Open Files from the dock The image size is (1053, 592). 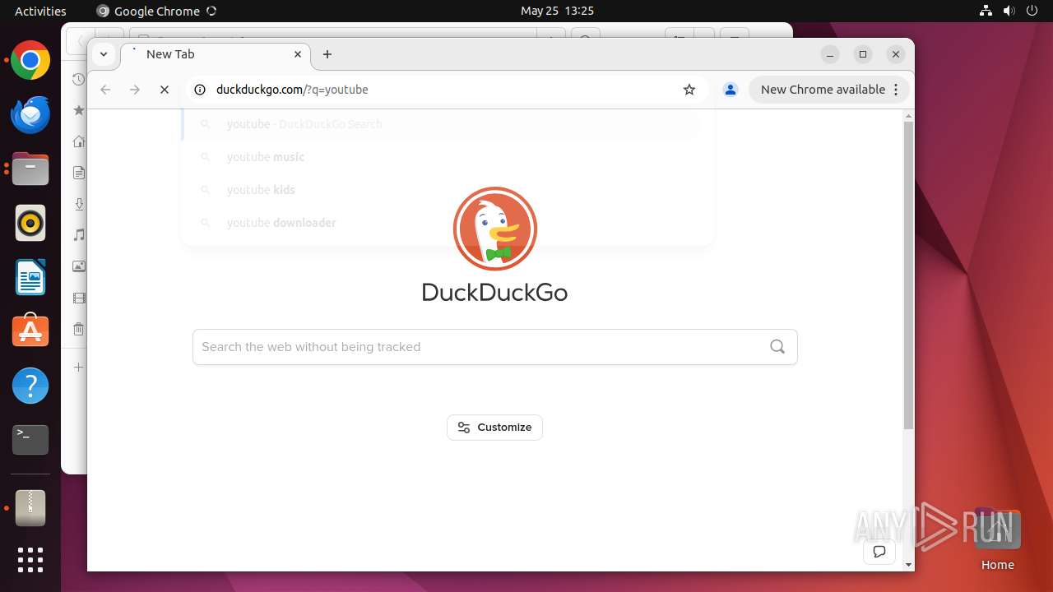click(30, 169)
